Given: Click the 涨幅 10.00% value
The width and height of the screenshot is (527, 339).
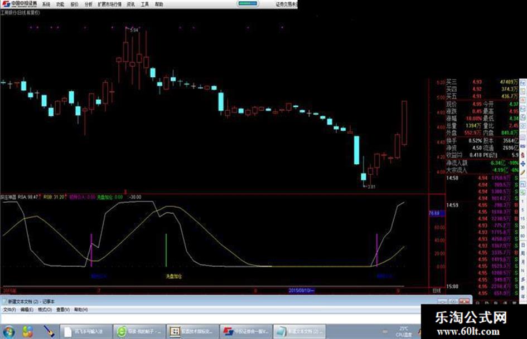Looking at the screenshot, I should click(x=474, y=119).
